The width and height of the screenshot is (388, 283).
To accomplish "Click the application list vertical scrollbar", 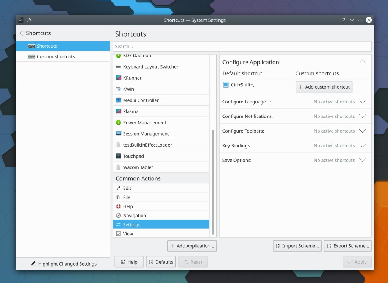I will pos(213,182).
